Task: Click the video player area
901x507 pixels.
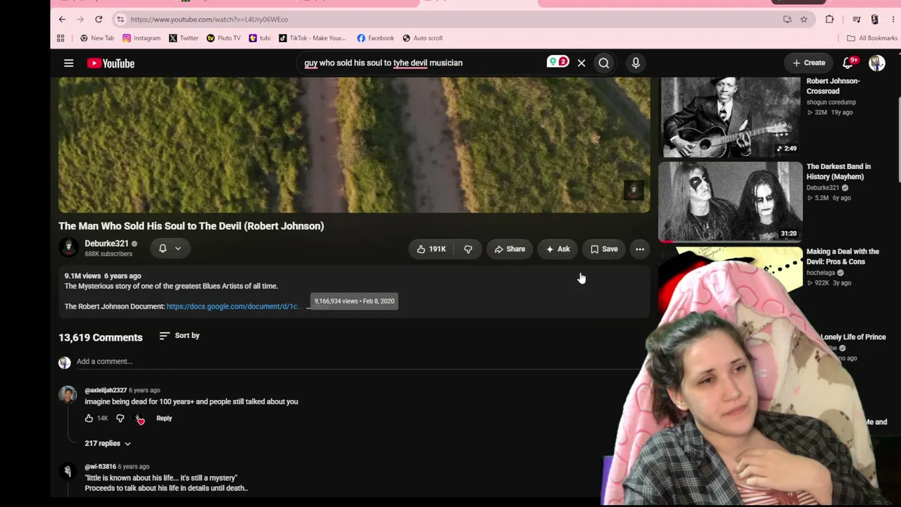Action: 354,144
